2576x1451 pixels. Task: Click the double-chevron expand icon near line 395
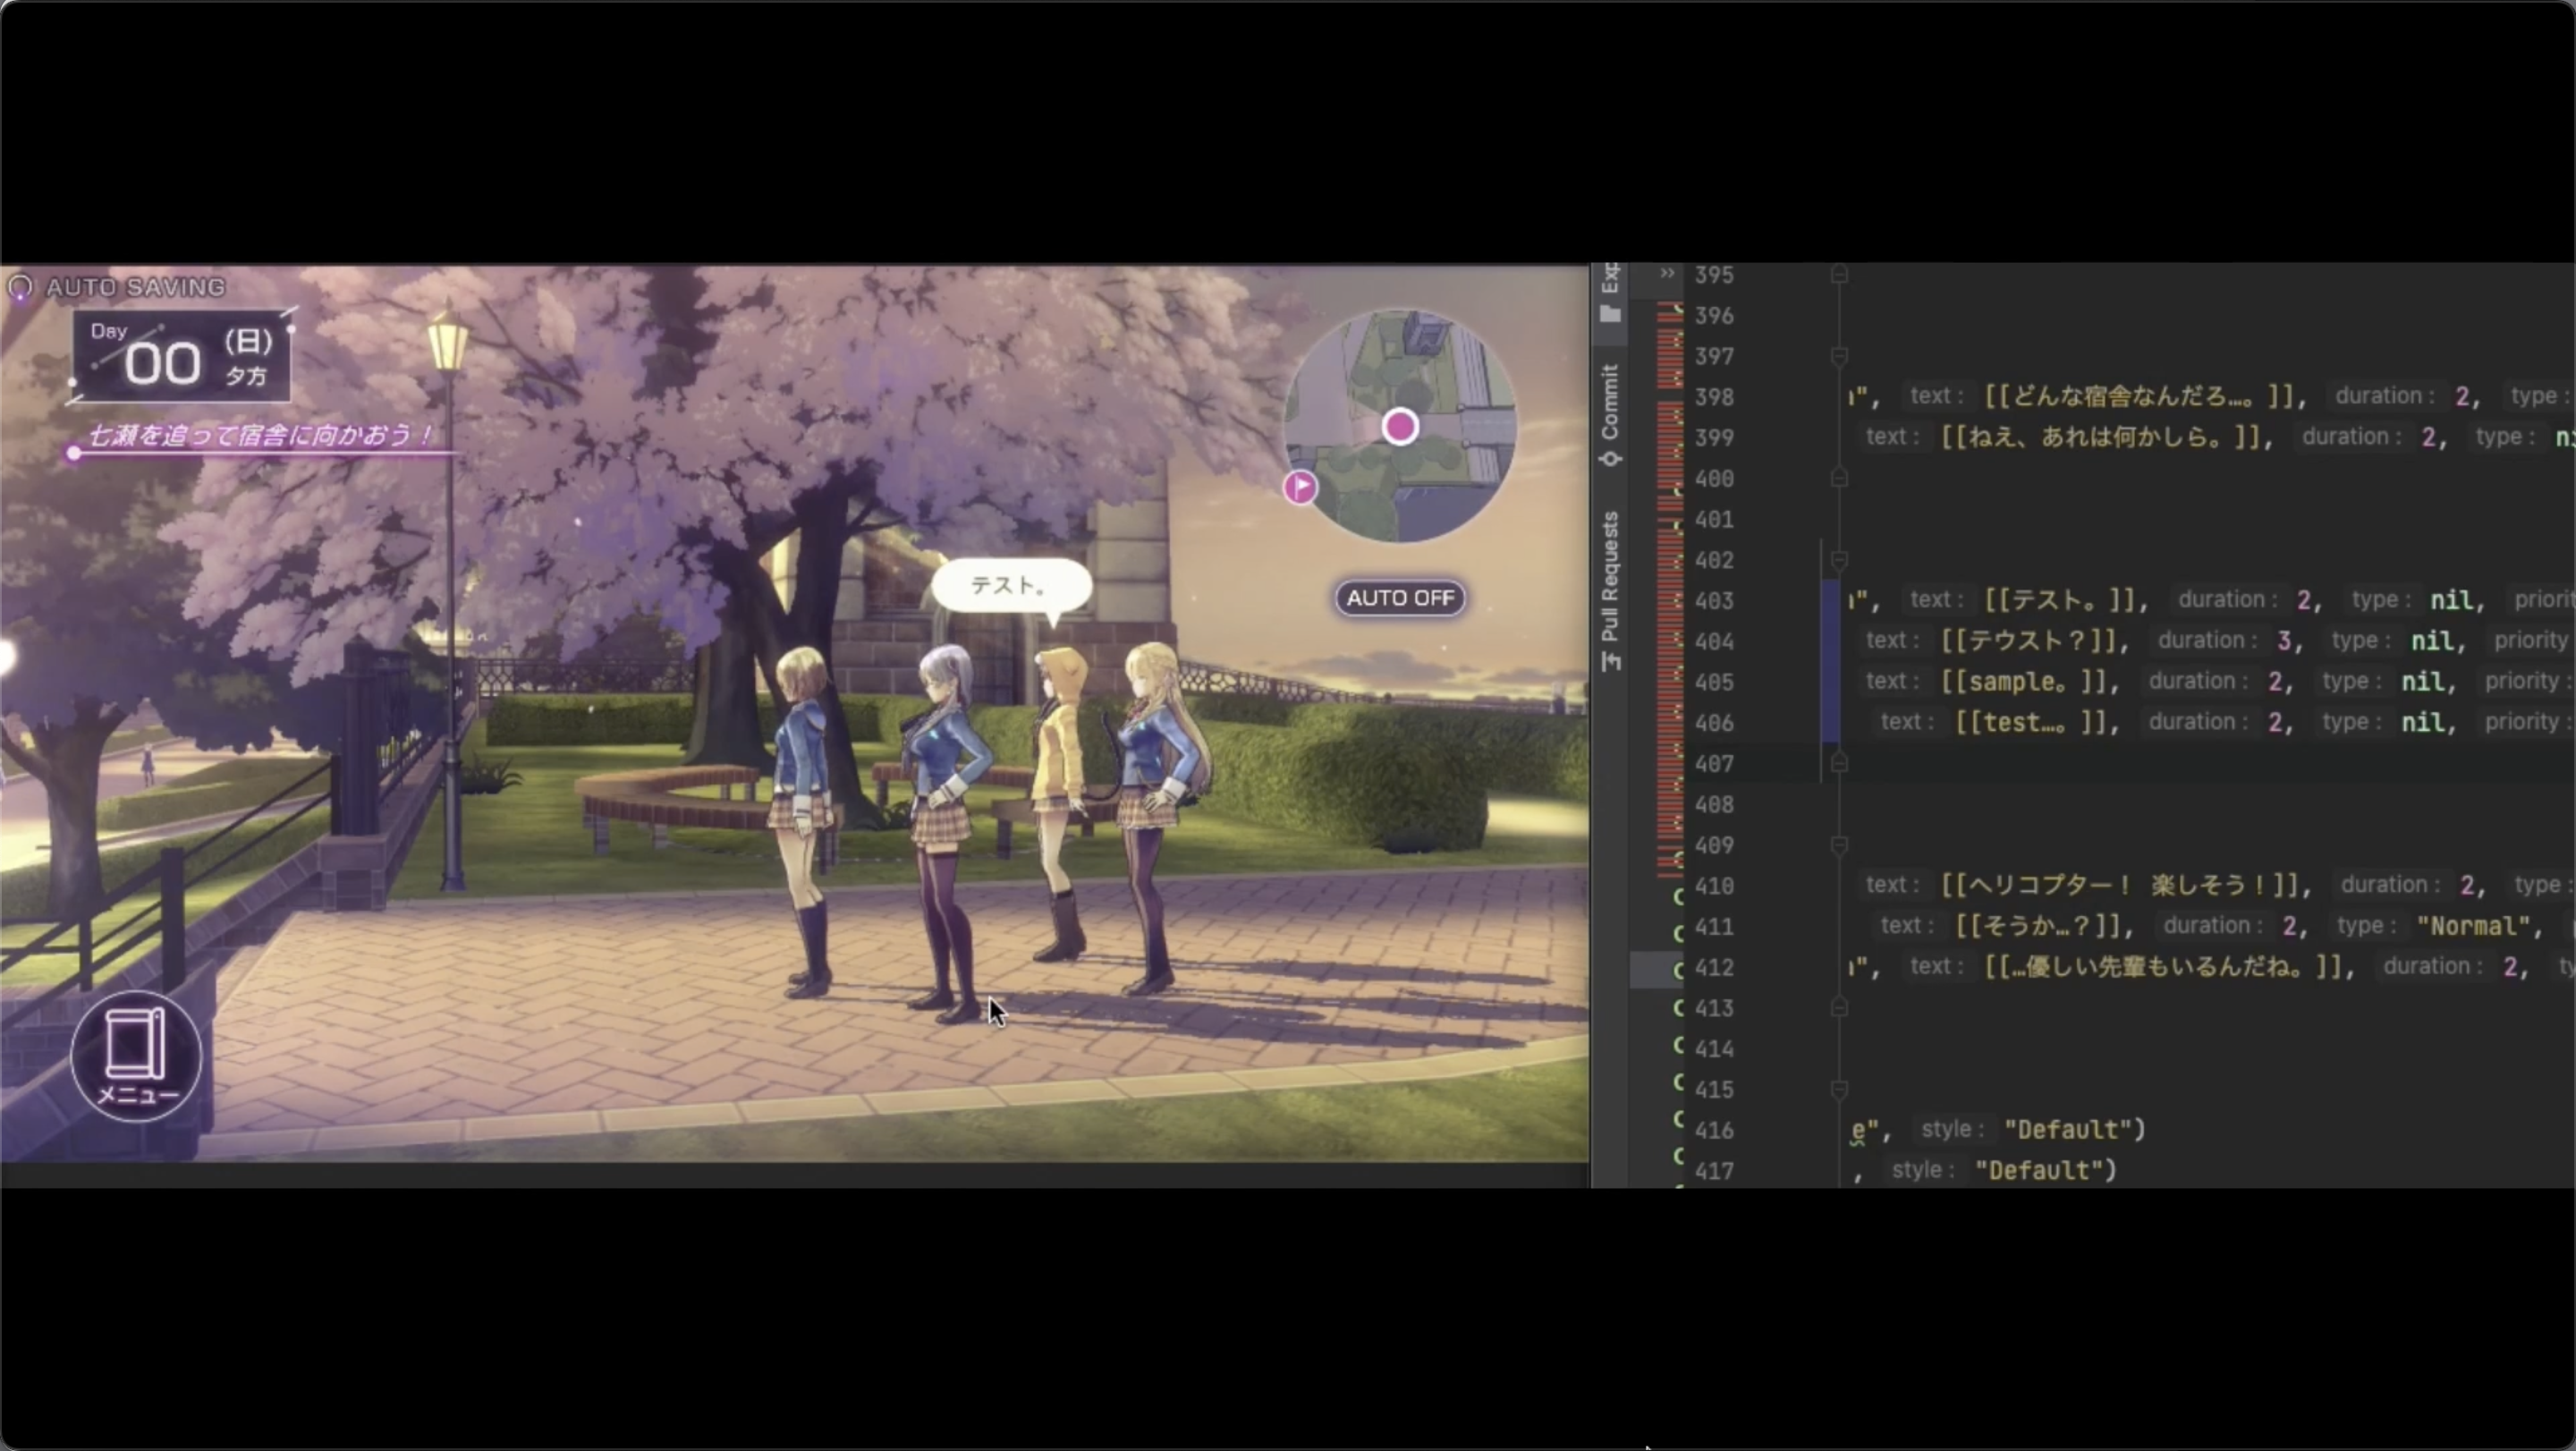tap(1666, 273)
